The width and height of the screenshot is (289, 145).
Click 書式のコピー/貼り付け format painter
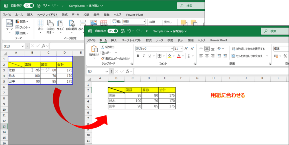pos(115,59)
